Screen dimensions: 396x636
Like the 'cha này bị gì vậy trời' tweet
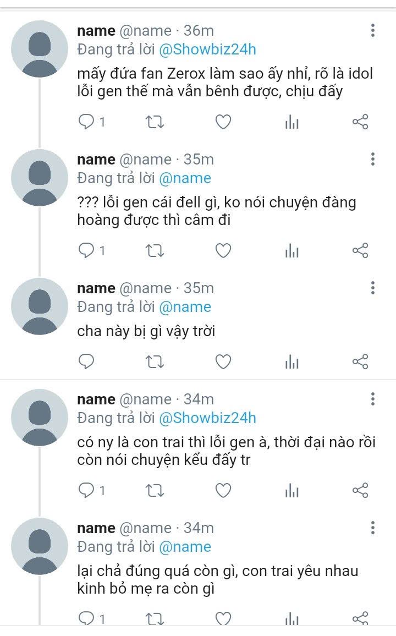pyautogui.click(x=223, y=361)
